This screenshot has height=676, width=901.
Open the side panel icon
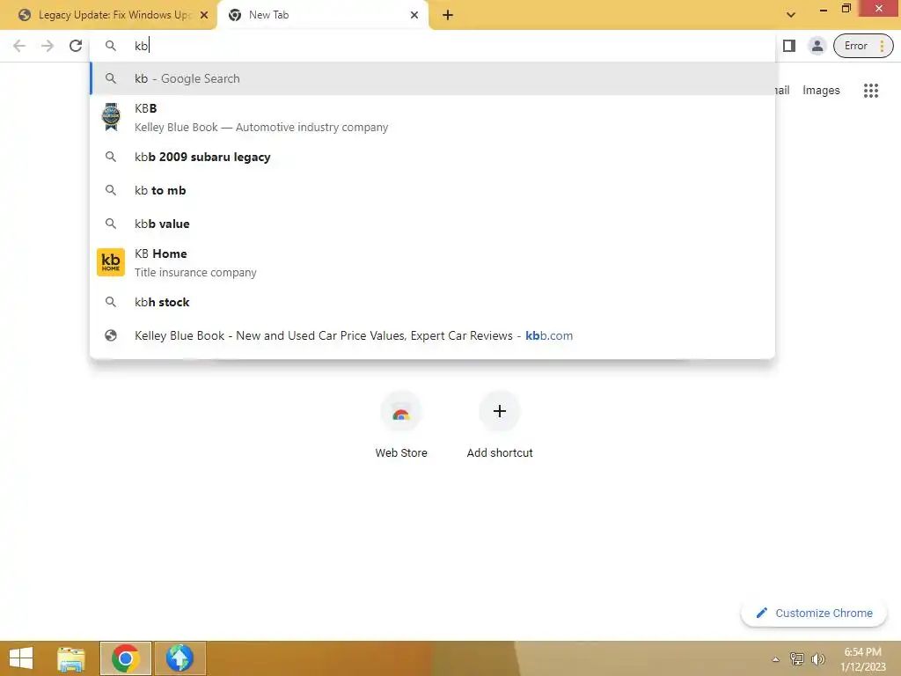pyautogui.click(x=789, y=46)
